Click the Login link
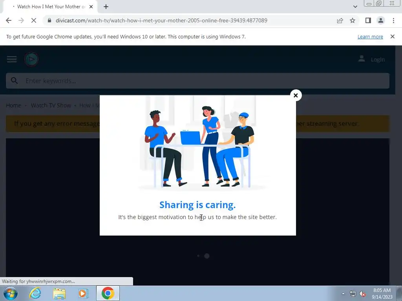The width and height of the screenshot is (402, 301). click(378, 60)
